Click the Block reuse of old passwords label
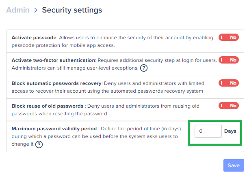This screenshot has height=174, width=247. 48,106
